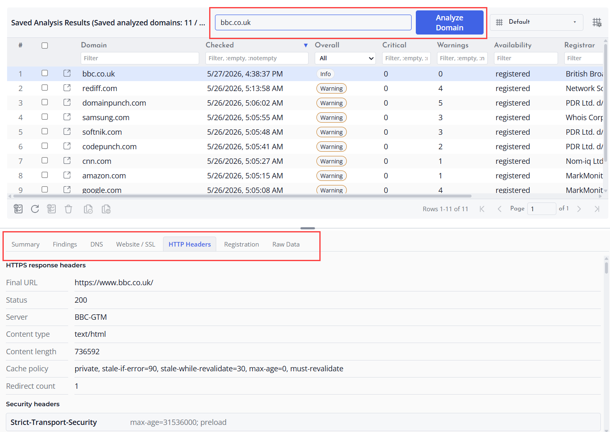Open grid column settings icon at top right
610x432 pixels.
click(597, 22)
